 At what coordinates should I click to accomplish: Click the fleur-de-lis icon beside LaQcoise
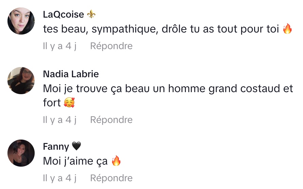tap(91, 14)
